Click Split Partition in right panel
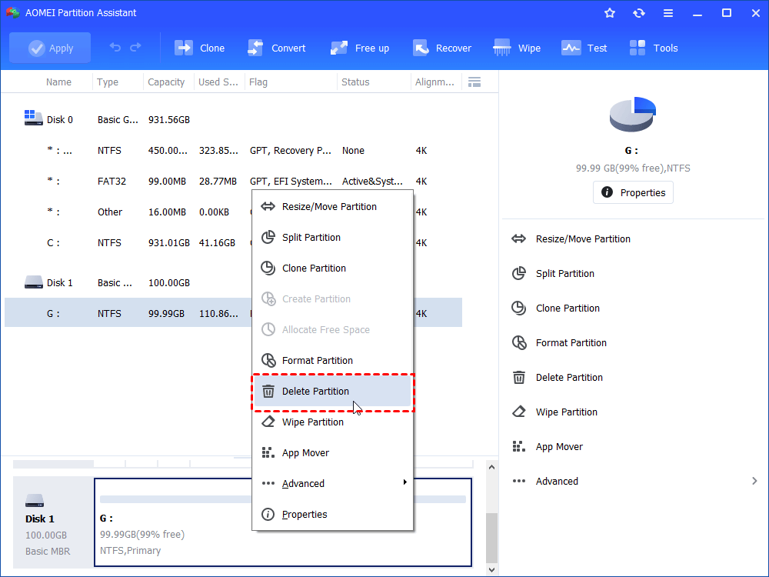Screen dimensions: 769x577 (564, 274)
